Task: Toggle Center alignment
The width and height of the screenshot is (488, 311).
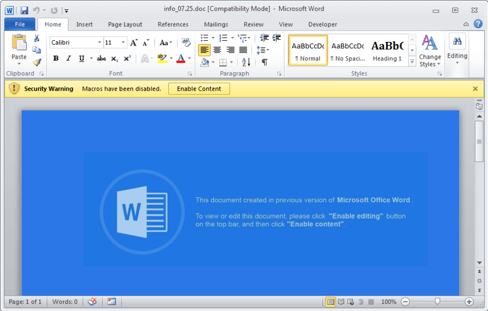Action: (x=217, y=50)
